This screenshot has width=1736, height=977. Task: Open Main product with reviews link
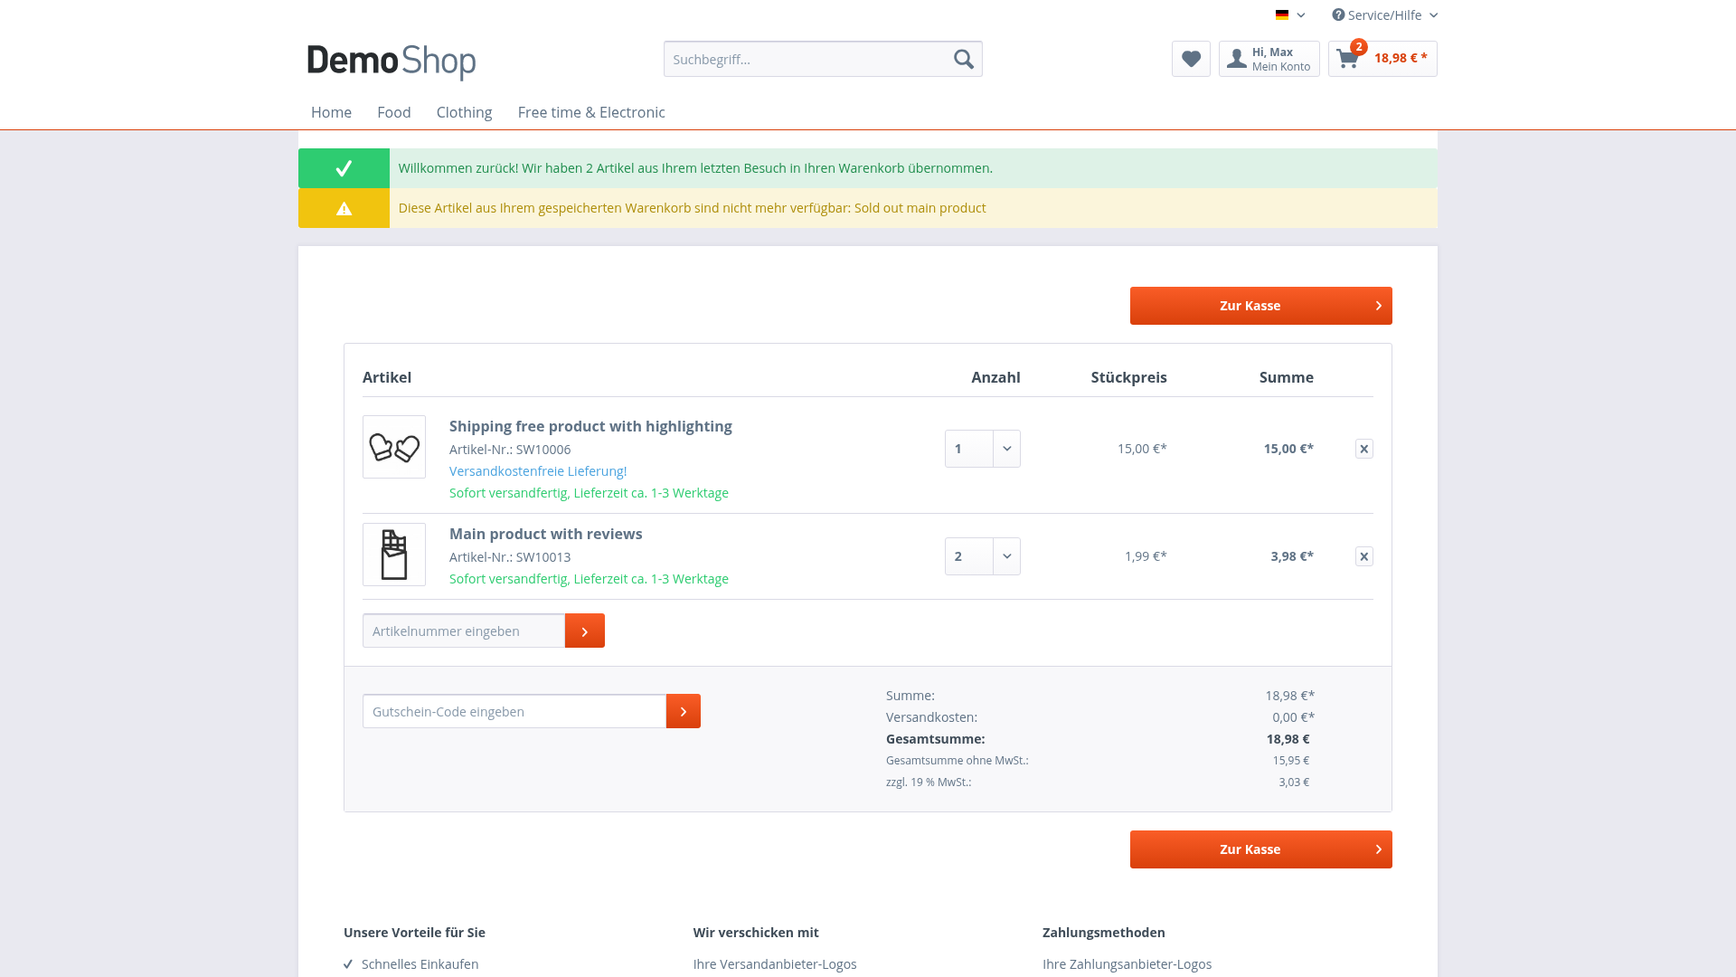(x=545, y=534)
